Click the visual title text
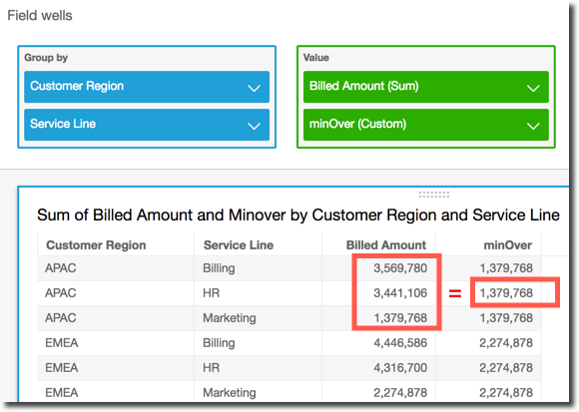The height and width of the screenshot is (412, 579). pyautogui.click(x=298, y=215)
